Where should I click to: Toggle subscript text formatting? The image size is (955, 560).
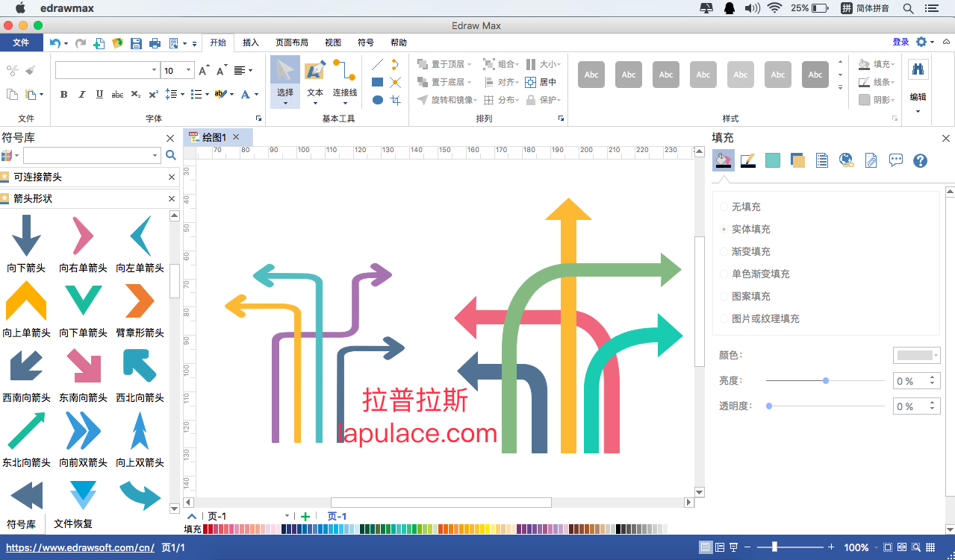pos(135,95)
